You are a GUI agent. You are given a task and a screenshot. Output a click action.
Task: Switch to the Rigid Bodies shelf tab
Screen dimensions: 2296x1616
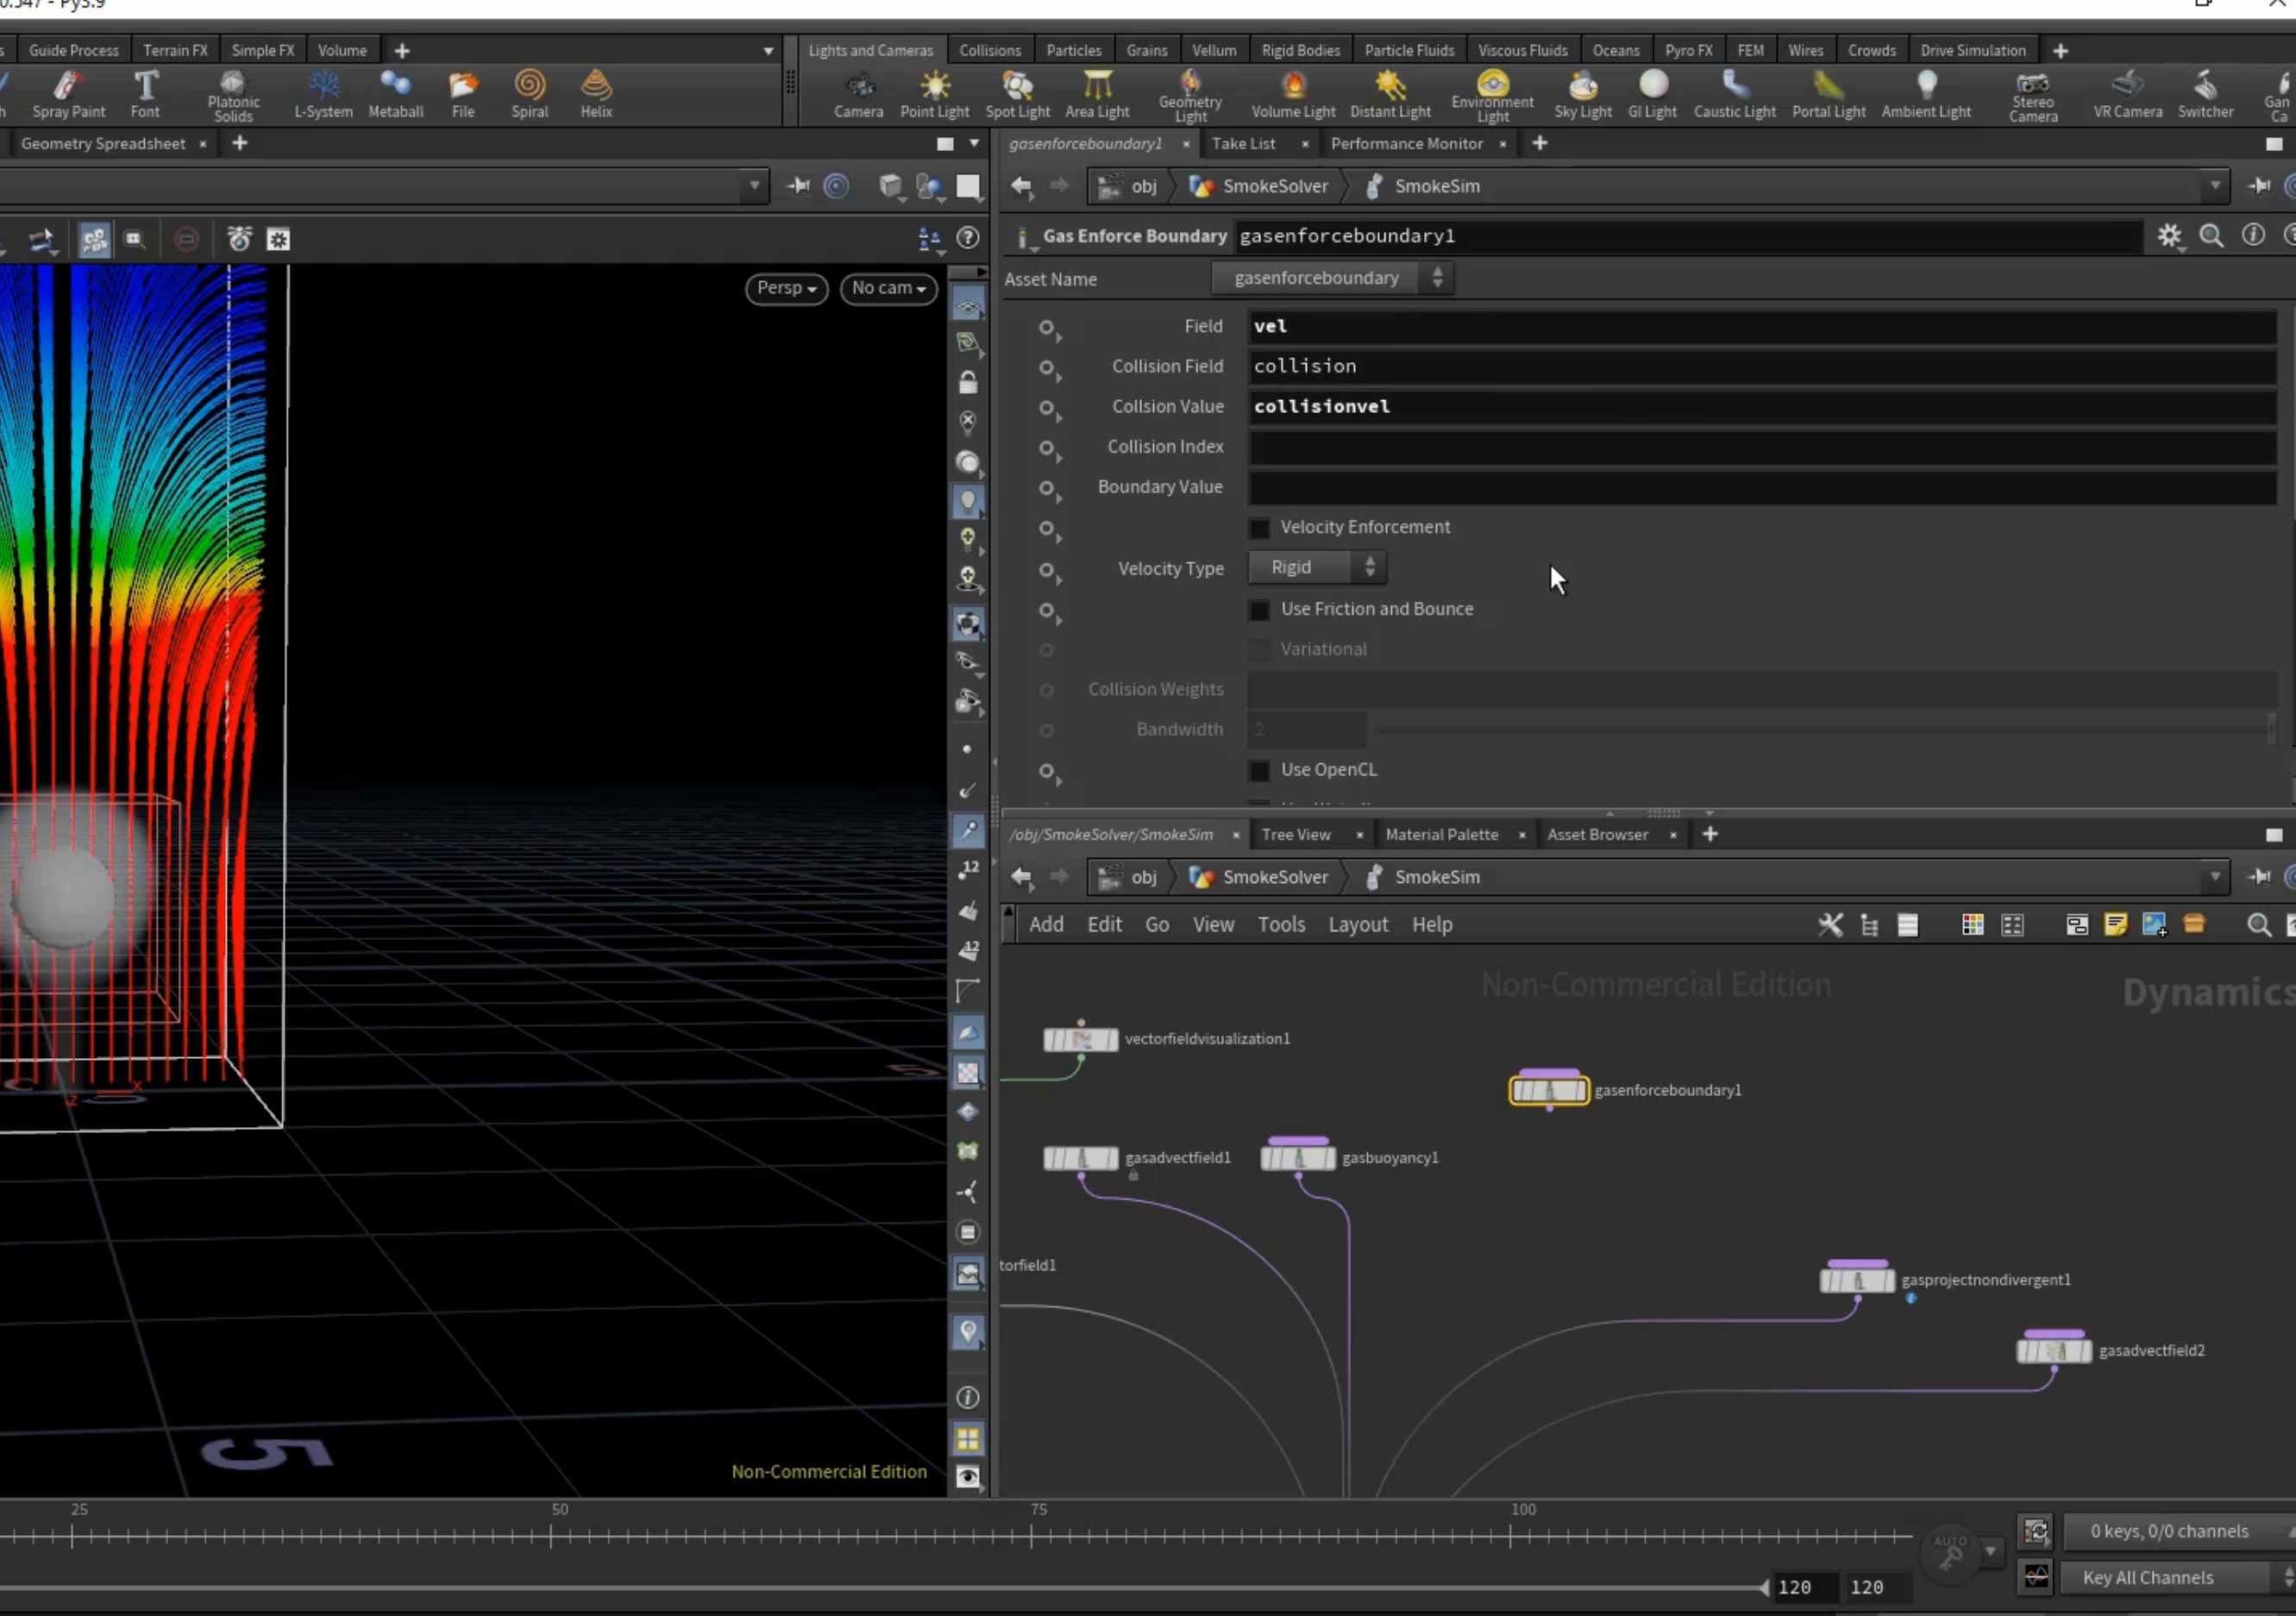[x=1300, y=50]
